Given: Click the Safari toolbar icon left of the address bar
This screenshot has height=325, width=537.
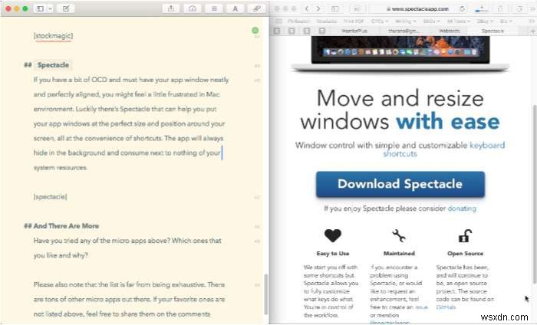Looking at the screenshot, I should [357, 8].
